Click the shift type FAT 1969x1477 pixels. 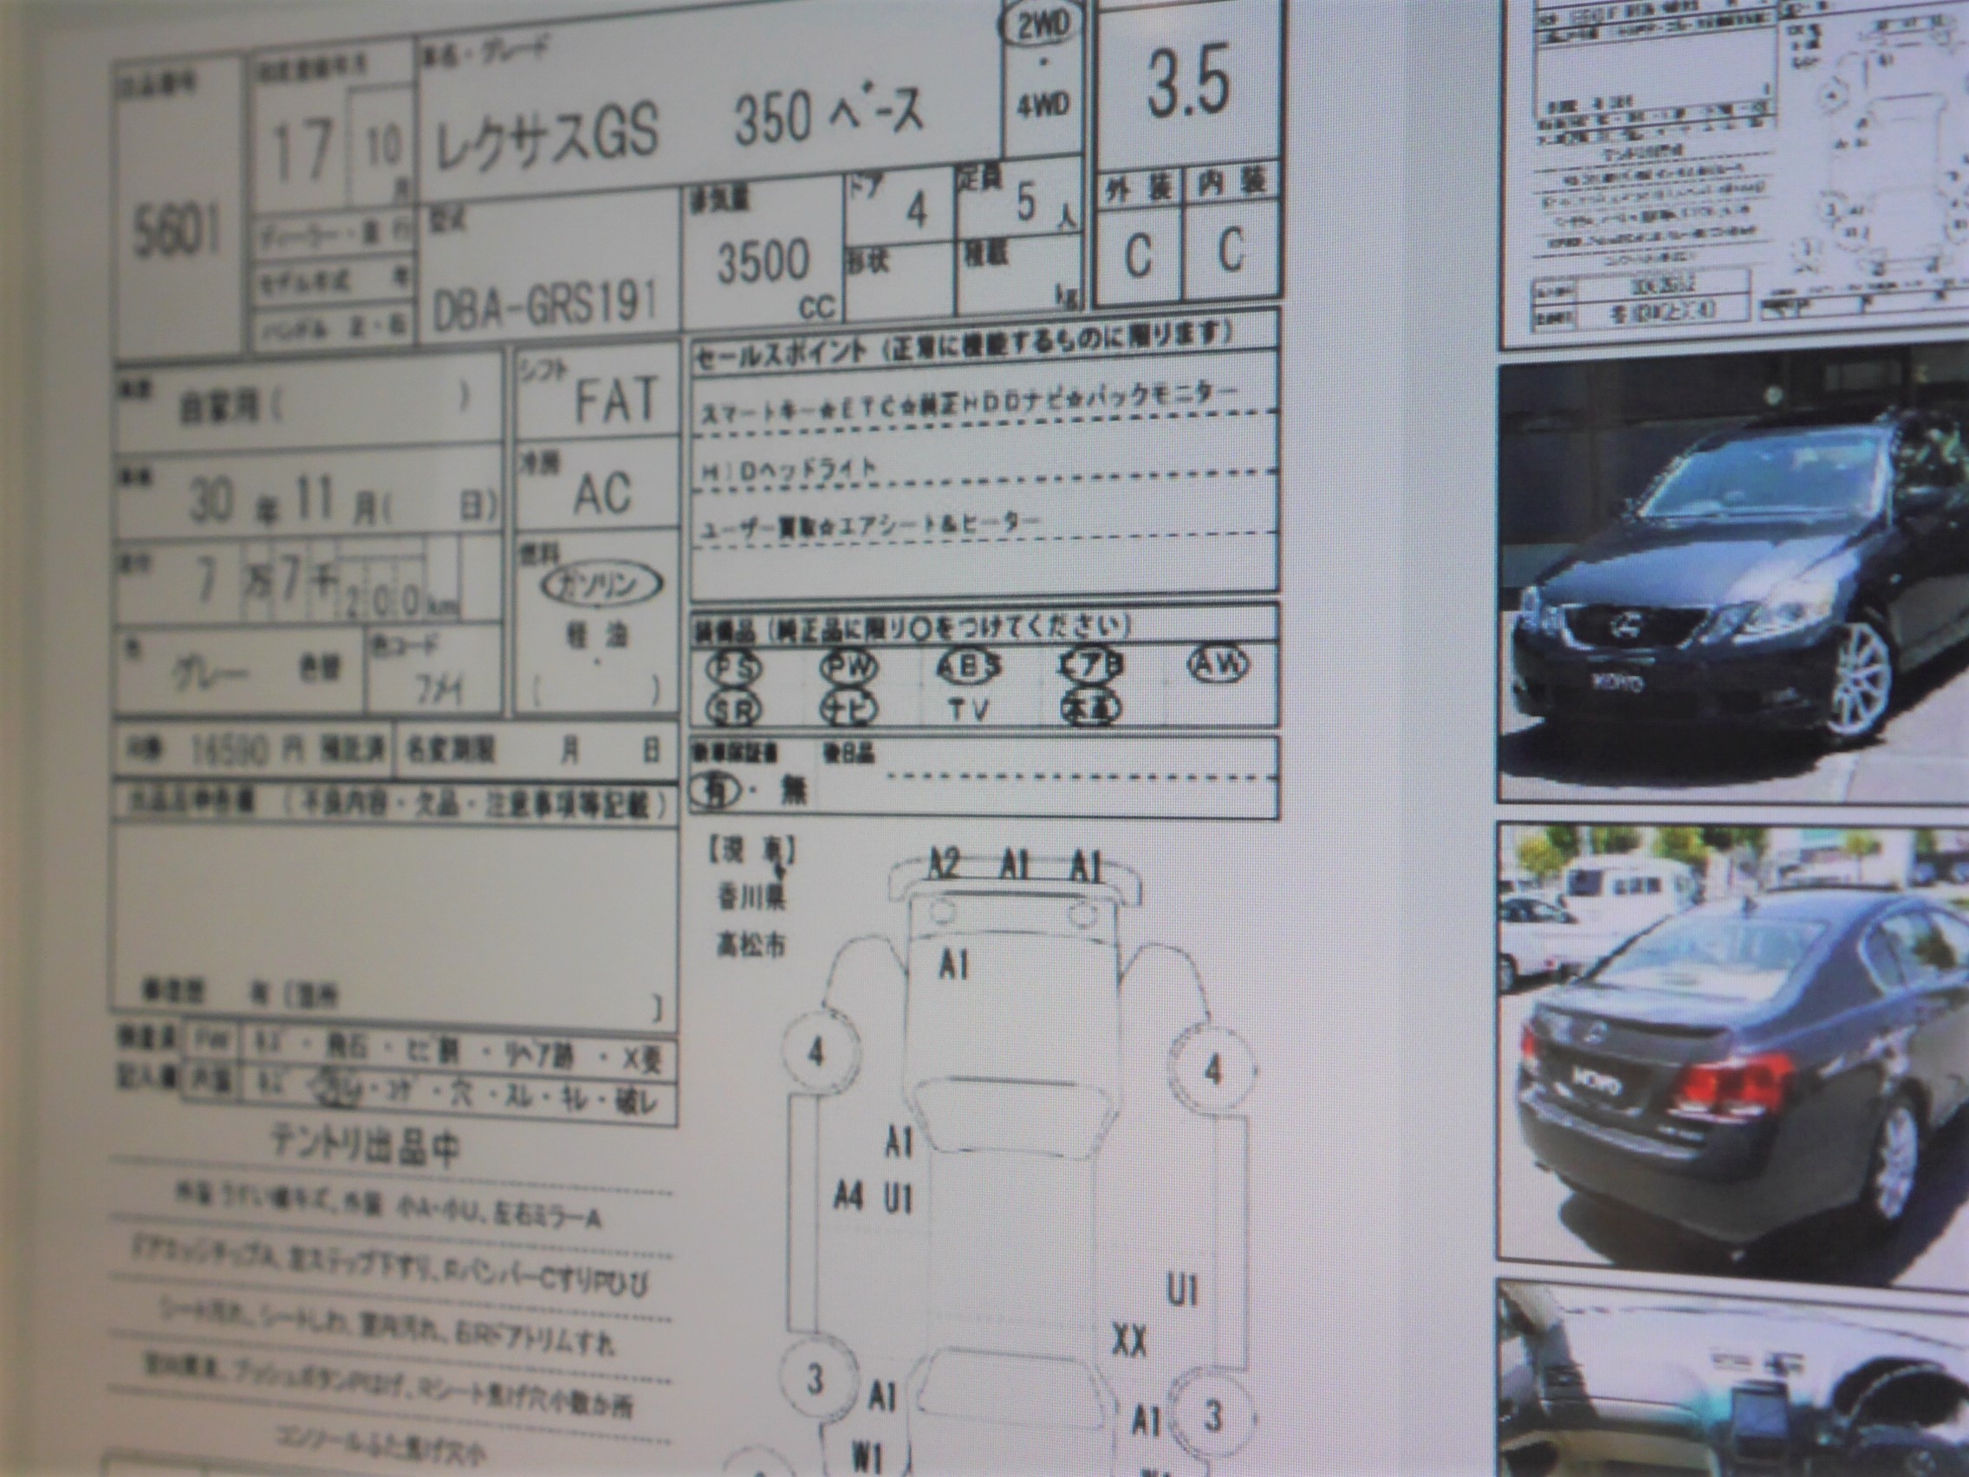[x=616, y=398]
